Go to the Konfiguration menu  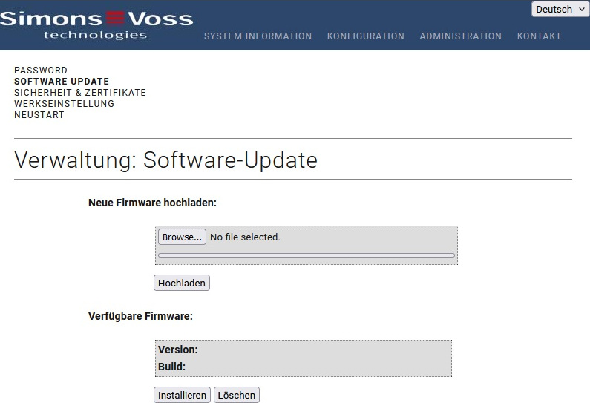[365, 36]
